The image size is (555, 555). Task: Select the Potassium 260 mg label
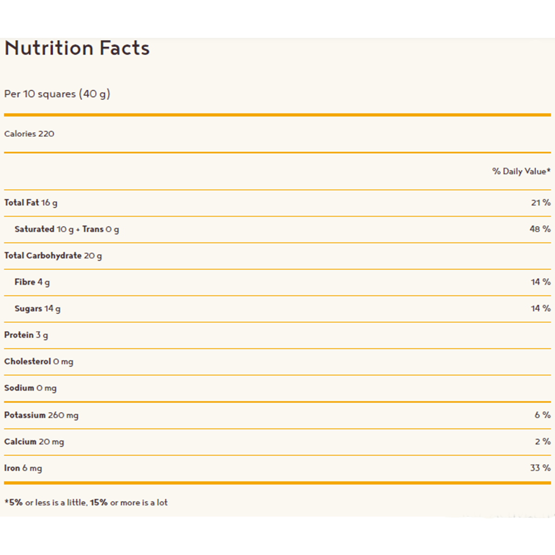coord(41,415)
